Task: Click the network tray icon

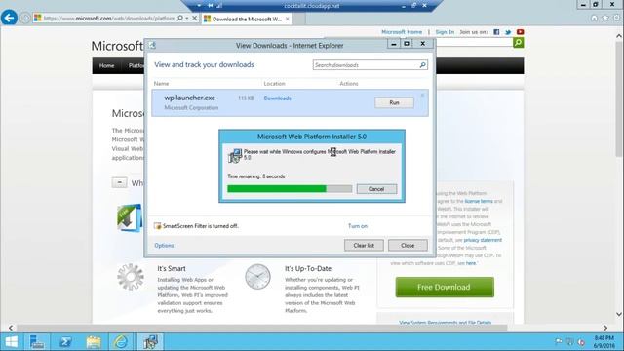Action: tap(569, 342)
